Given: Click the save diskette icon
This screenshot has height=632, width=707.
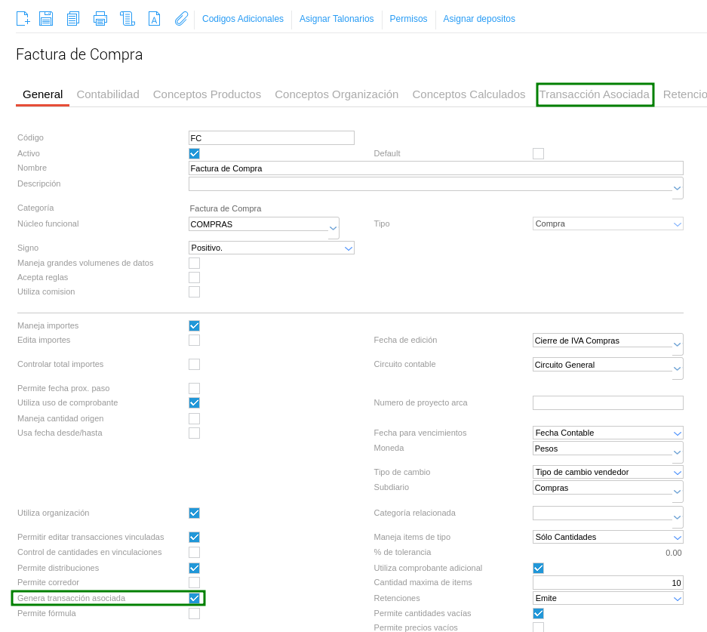Looking at the screenshot, I should click(x=46, y=19).
